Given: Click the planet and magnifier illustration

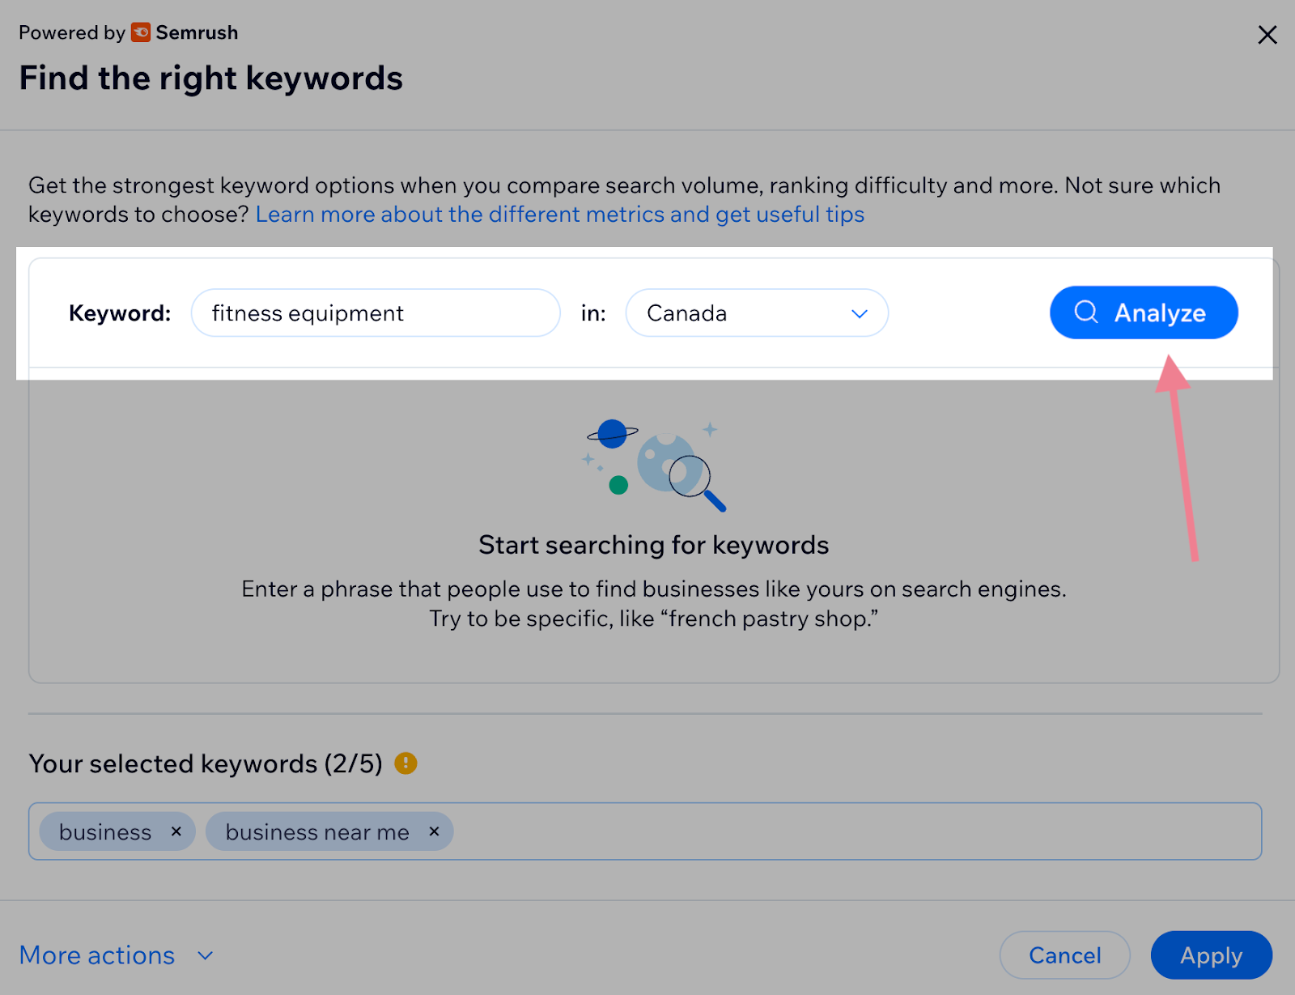Looking at the screenshot, I should [655, 466].
